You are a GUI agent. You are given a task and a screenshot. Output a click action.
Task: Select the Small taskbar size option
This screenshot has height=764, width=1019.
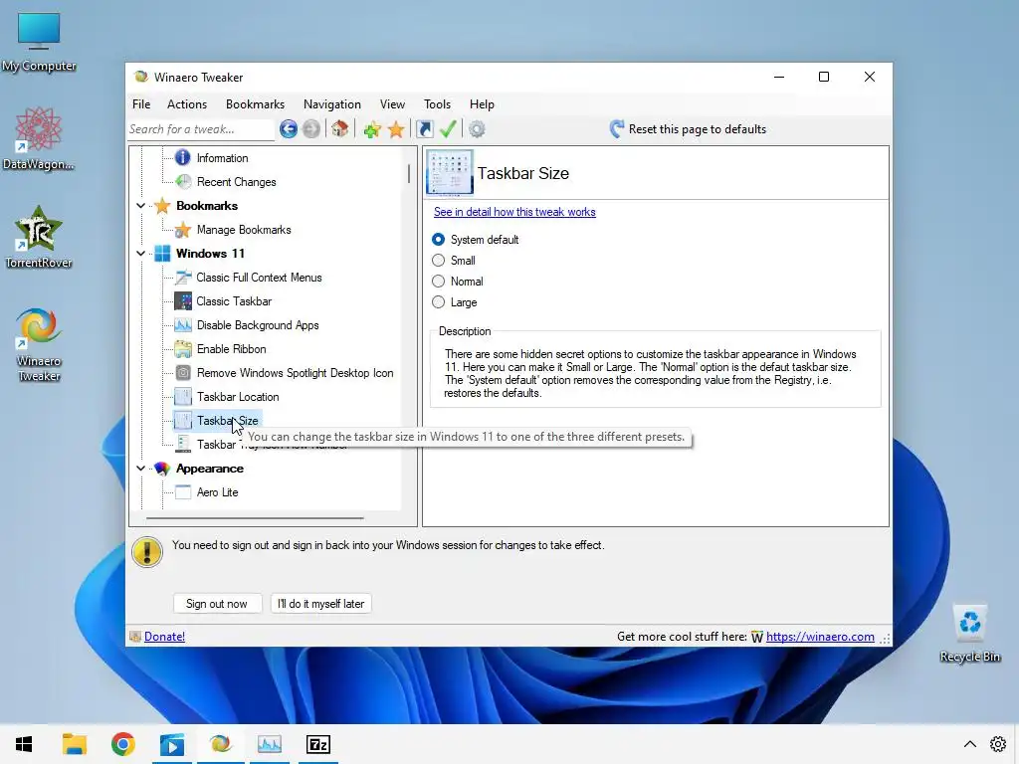click(x=439, y=260)
